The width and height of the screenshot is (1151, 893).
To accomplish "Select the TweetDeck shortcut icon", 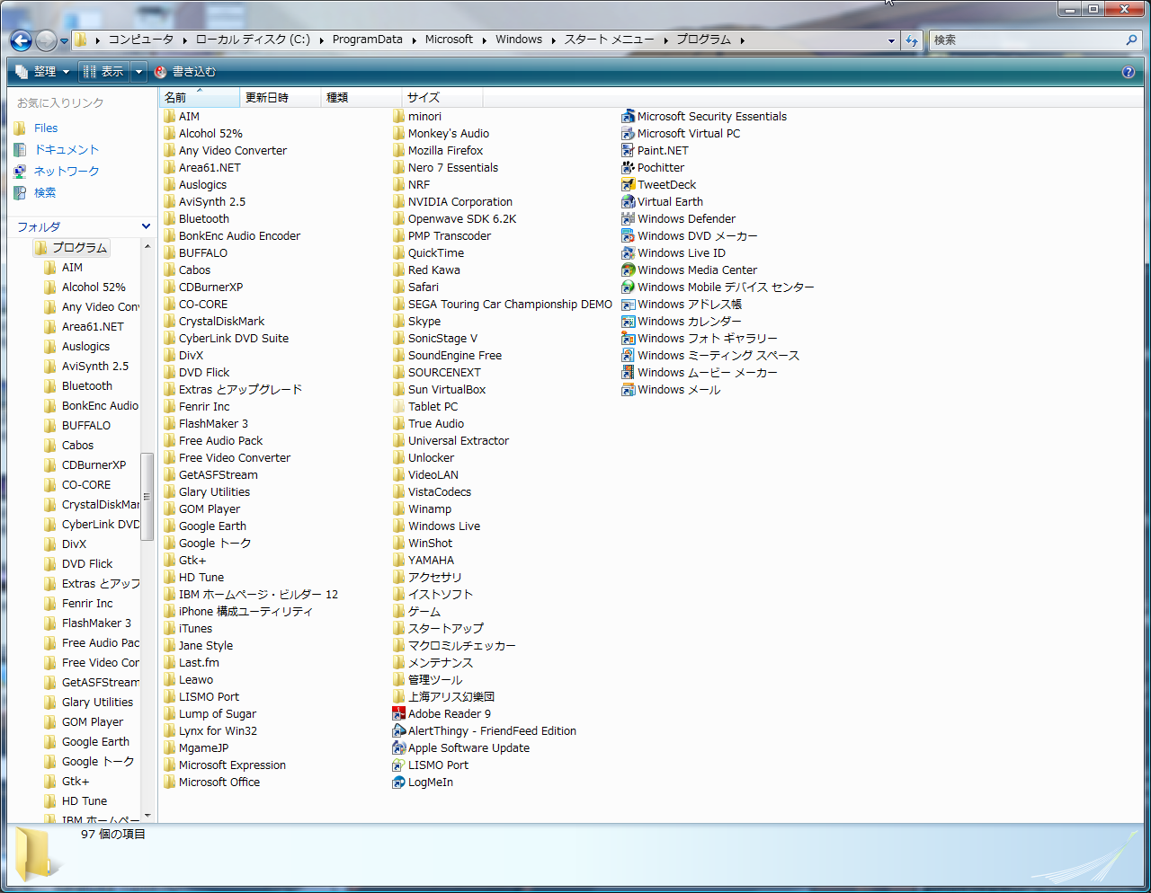I will pyautogui.click(x=628, y=185).
